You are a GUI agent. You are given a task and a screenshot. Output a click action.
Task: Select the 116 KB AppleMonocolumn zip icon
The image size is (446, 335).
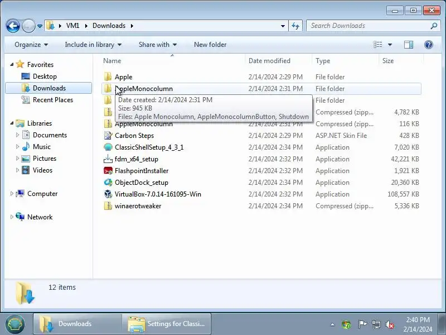108,123
